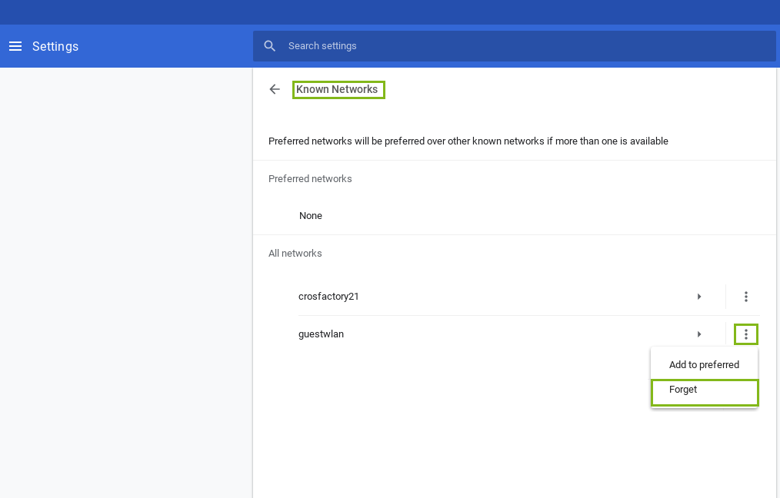Viewport: 780px width, 498px height.
Task: Click the All networks section header
Action: tap(295, 253)
